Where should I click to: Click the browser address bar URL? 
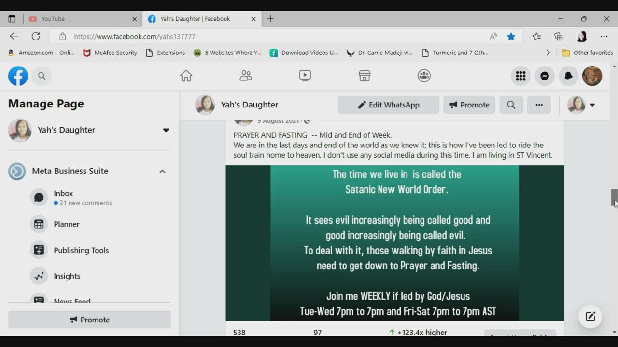pyautogui.click(x=135, y=37)
